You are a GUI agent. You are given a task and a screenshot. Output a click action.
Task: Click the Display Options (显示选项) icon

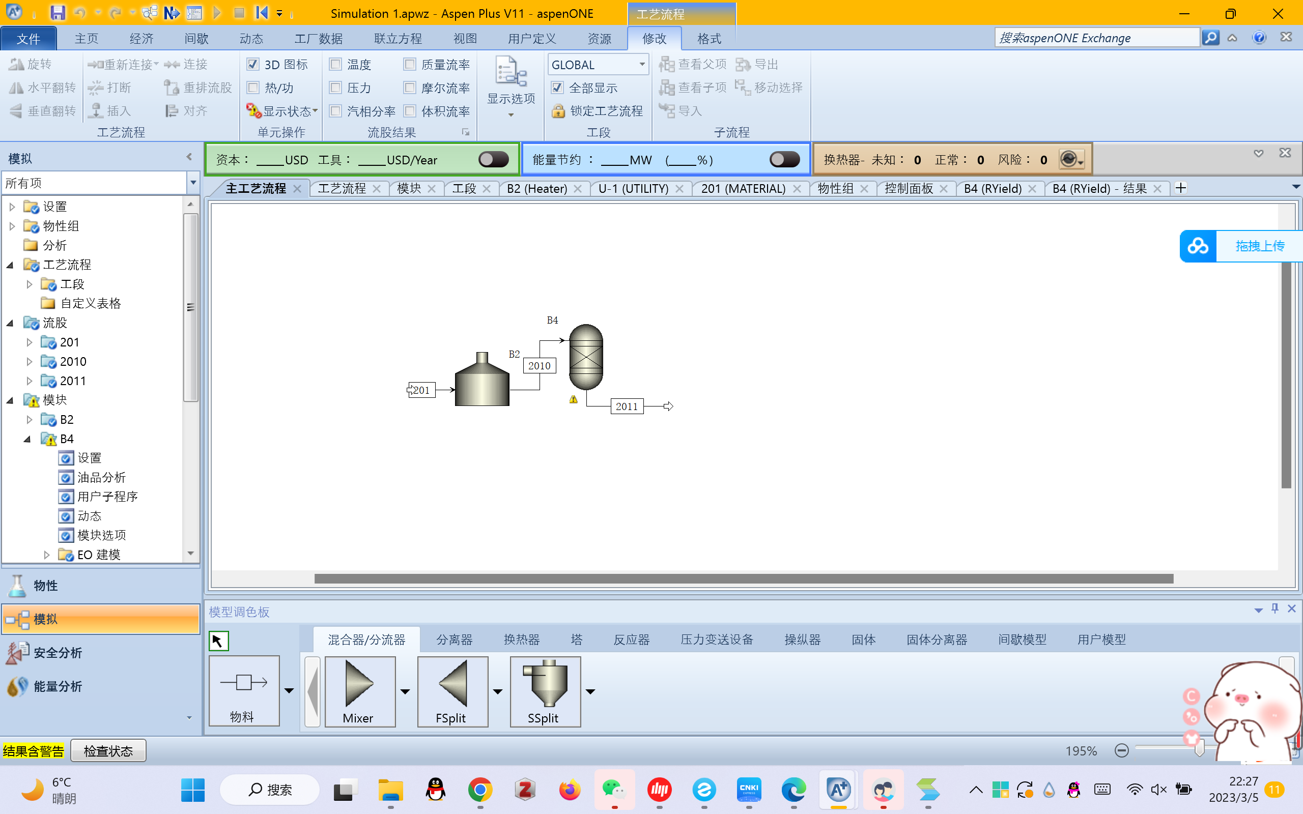click(x=511, y=72)
